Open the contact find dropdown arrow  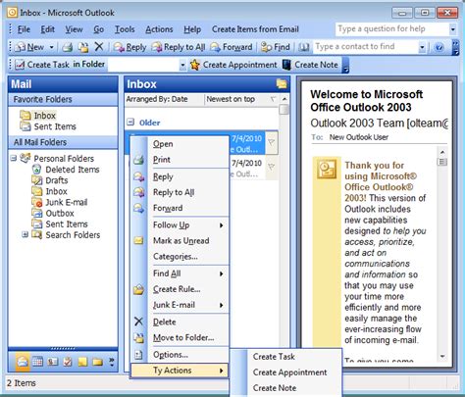click(x=422, y=48)
